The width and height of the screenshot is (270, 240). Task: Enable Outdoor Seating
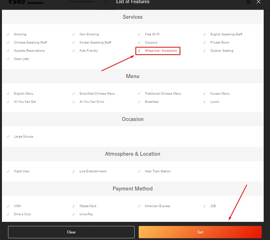click(218, 51)
